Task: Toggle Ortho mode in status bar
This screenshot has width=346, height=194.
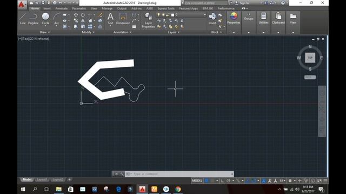Action: (222, 181)
